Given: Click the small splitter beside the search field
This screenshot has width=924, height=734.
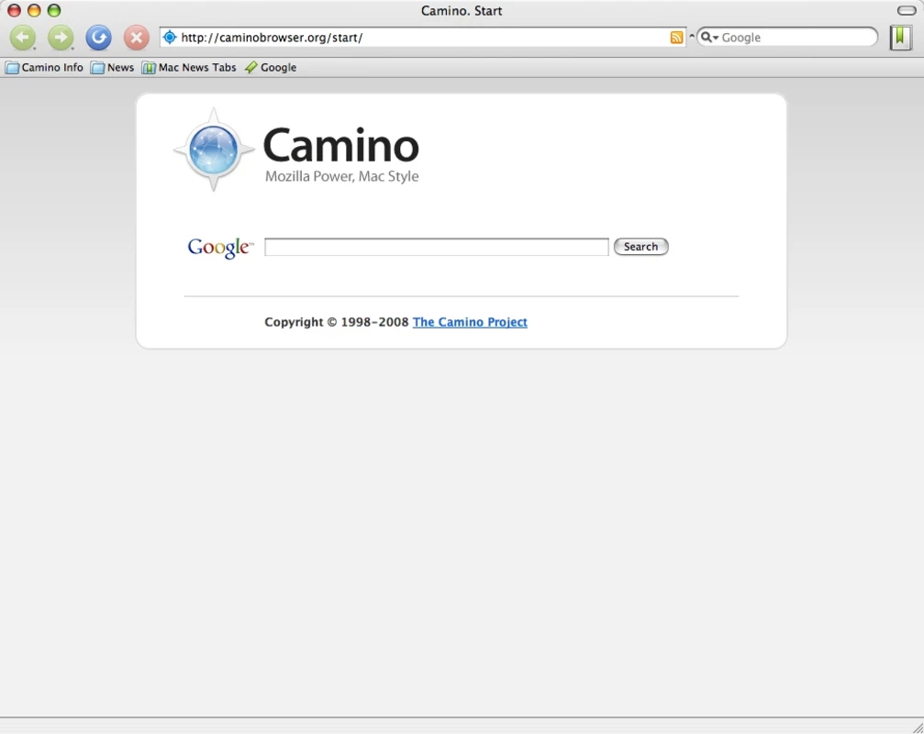Looking at the screenshot, I should [x=692, y=37].
